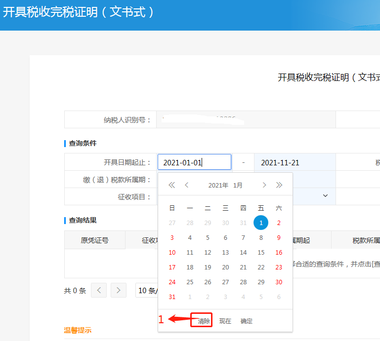Select the 原凭证号 column header
The image size is (380, 341).
pyautogui.click(x=94, y=240)
